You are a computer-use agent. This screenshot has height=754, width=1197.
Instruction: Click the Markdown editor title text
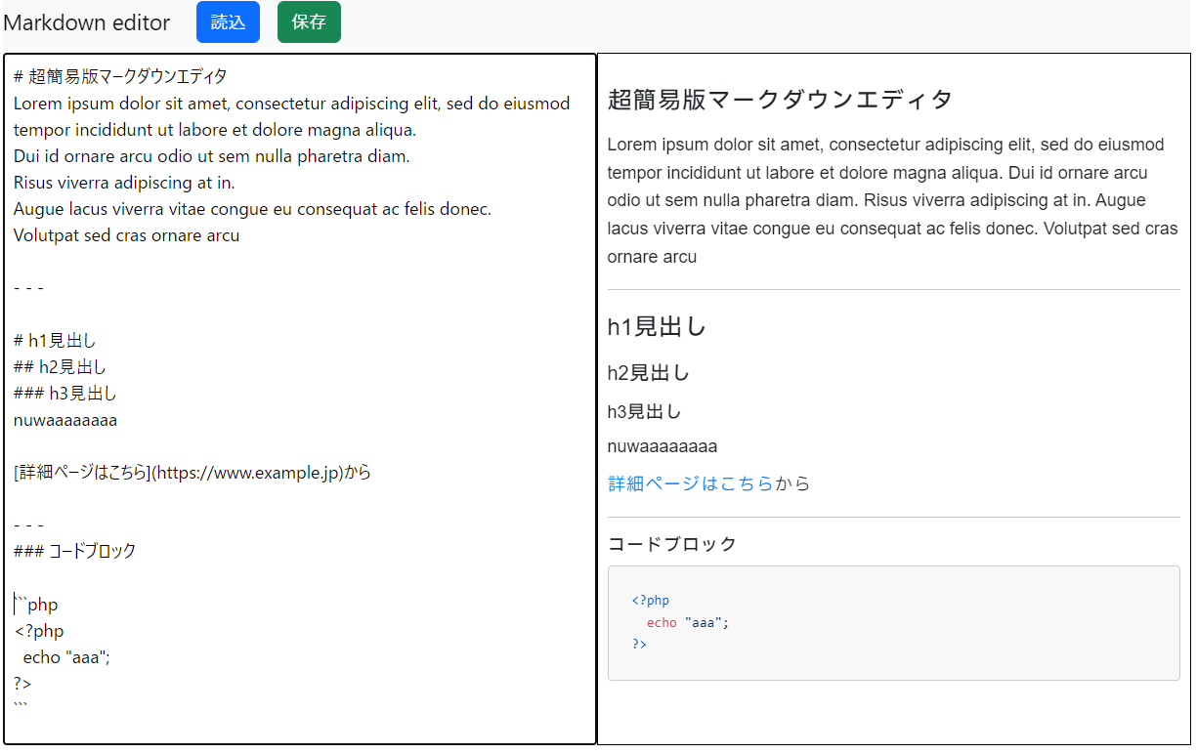pos(87,22)
